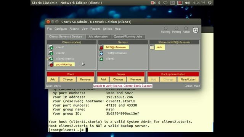Click Remove under Server

tap(136, 80)
